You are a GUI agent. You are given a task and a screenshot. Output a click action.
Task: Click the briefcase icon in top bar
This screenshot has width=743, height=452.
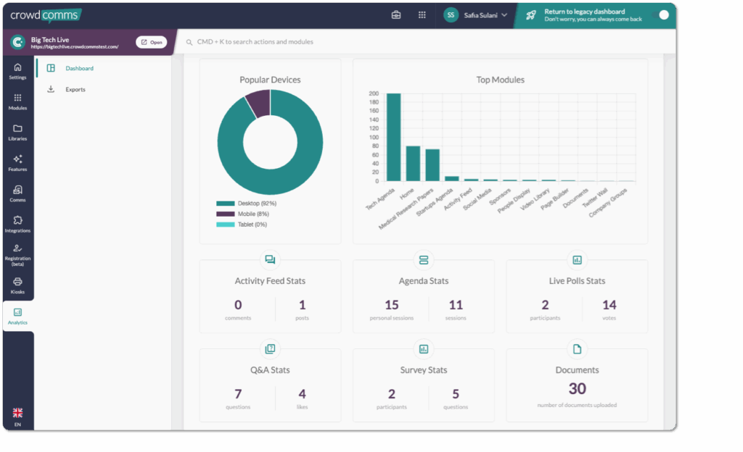pos(396,14)
